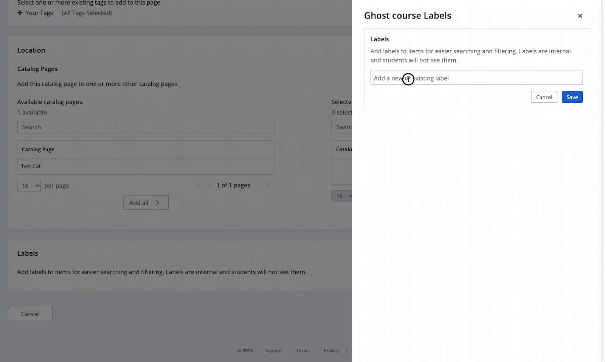This screenshot has width=605, height=362.
Task: Go to the next catalog page
Action: [x=258, y=185]
